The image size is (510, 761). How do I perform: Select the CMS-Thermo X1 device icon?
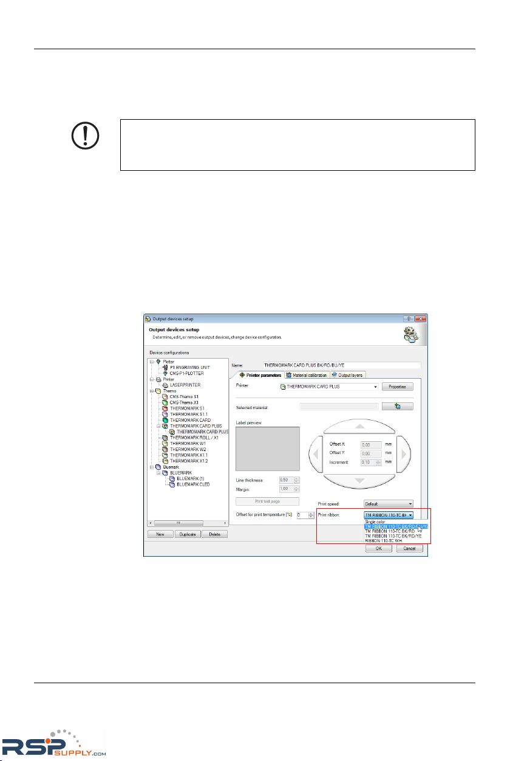pyautogui.click(x=165, y=402)
